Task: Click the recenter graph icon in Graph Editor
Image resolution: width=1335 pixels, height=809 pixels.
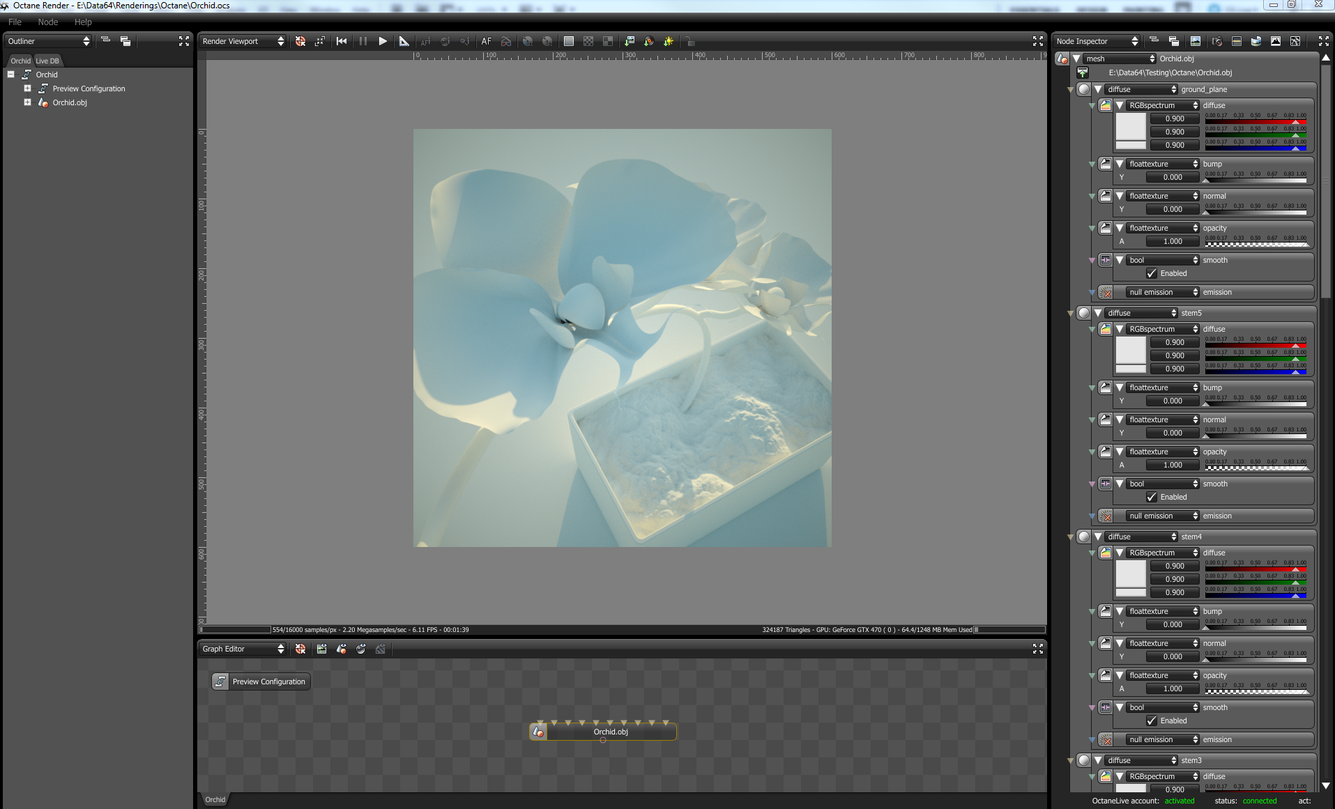Action: click(x=300, y=649)
